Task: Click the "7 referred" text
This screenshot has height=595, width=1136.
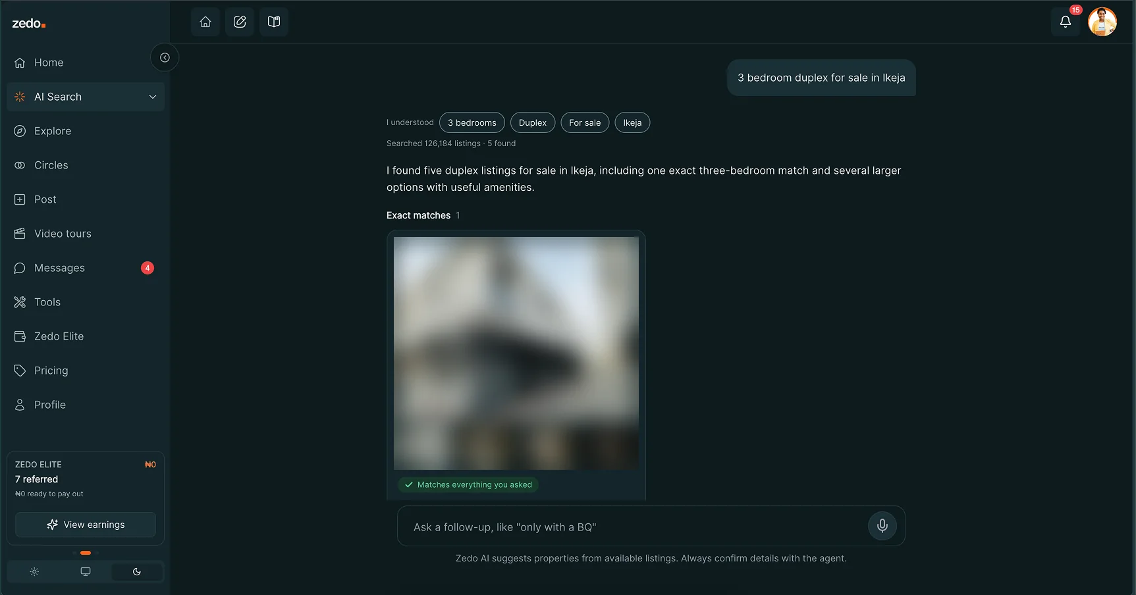Action: click(x=37, y=479)
